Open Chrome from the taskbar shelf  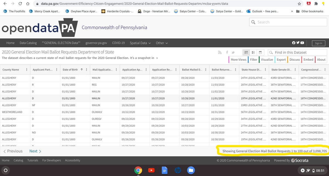tap(138, 171)
